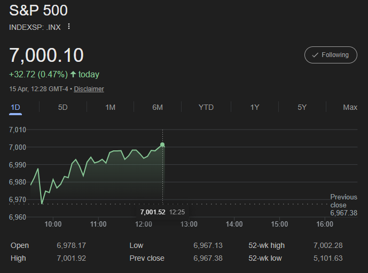This screenshot has width=368, height=273.
Task: Click the 52-wk high value 7,002.28
Action: (328, 245)
